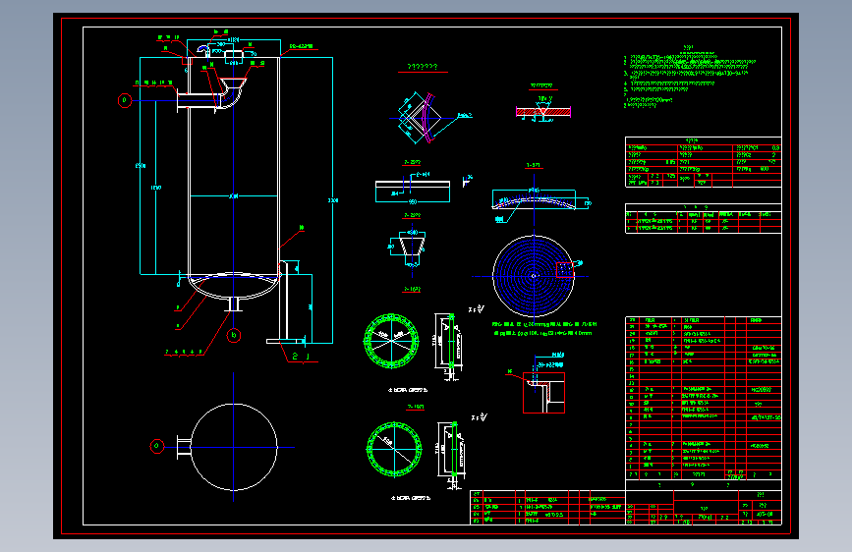Click the red circled "b" marker below the vessel
The height and width of the screenshot is (552, 852).
point(234,335)
